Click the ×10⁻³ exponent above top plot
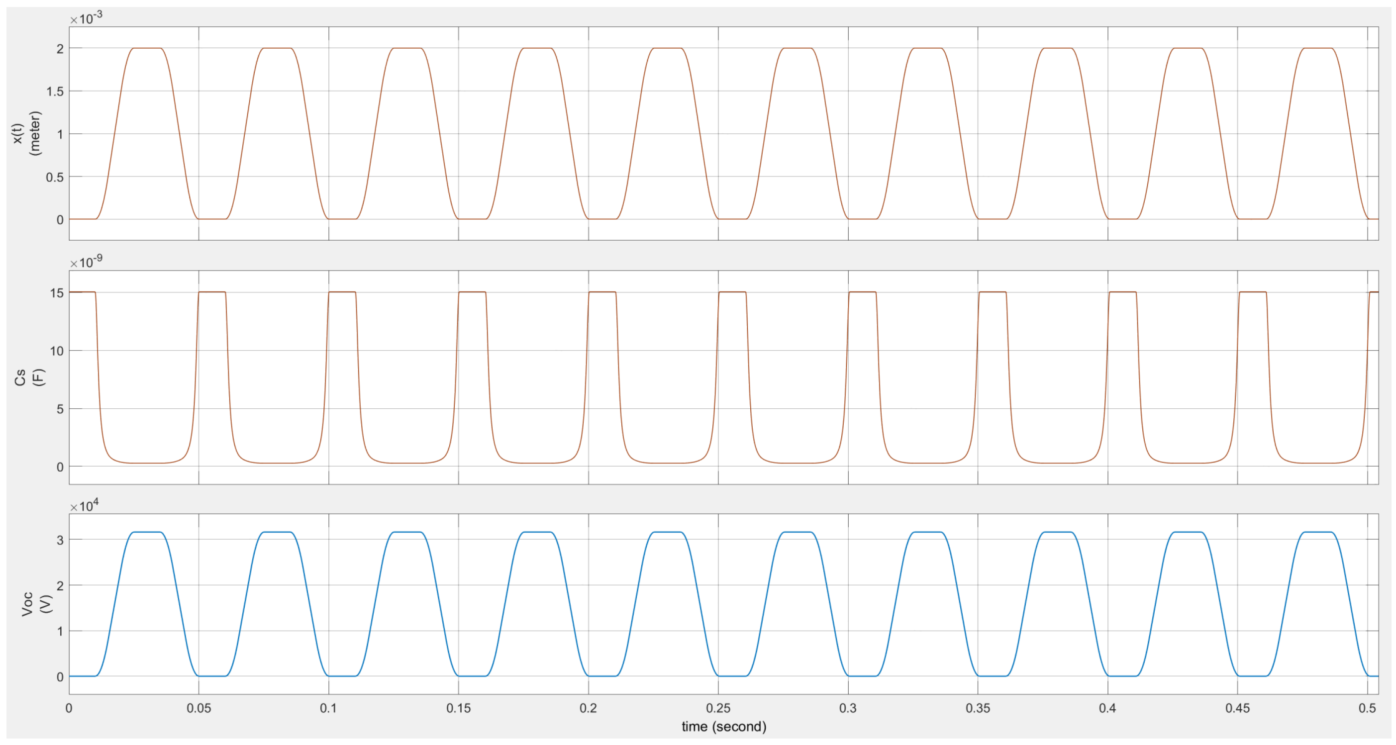The height and width of the screenshot is (745, 1396). pos(86,18)
